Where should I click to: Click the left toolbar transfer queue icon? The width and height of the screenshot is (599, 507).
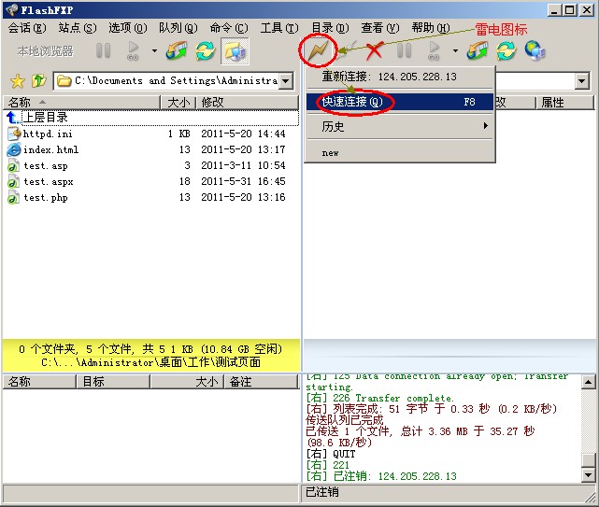(x=176, y=50)
